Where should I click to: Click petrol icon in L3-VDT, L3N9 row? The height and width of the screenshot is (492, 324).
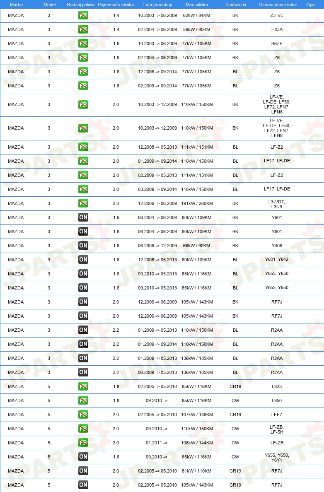(x=83, y=203)
